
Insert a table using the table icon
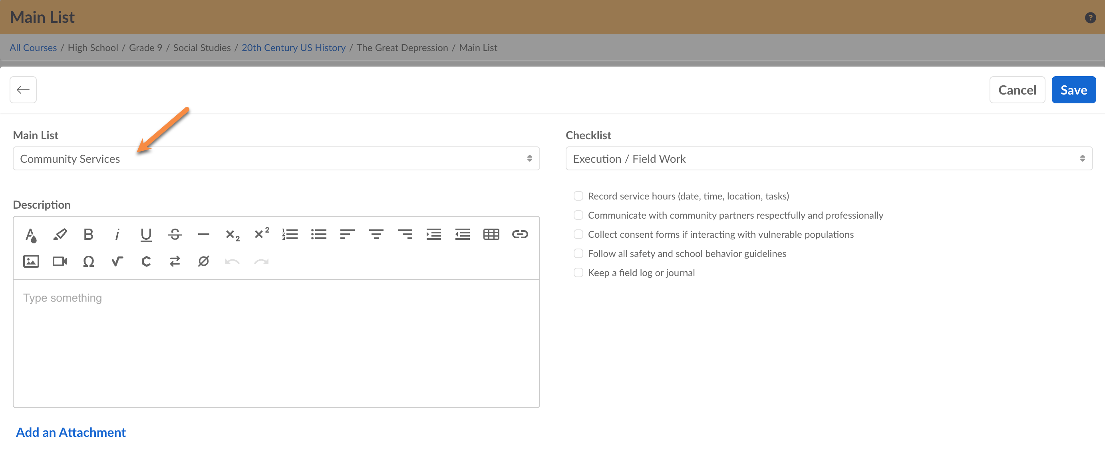pos(491,235)
